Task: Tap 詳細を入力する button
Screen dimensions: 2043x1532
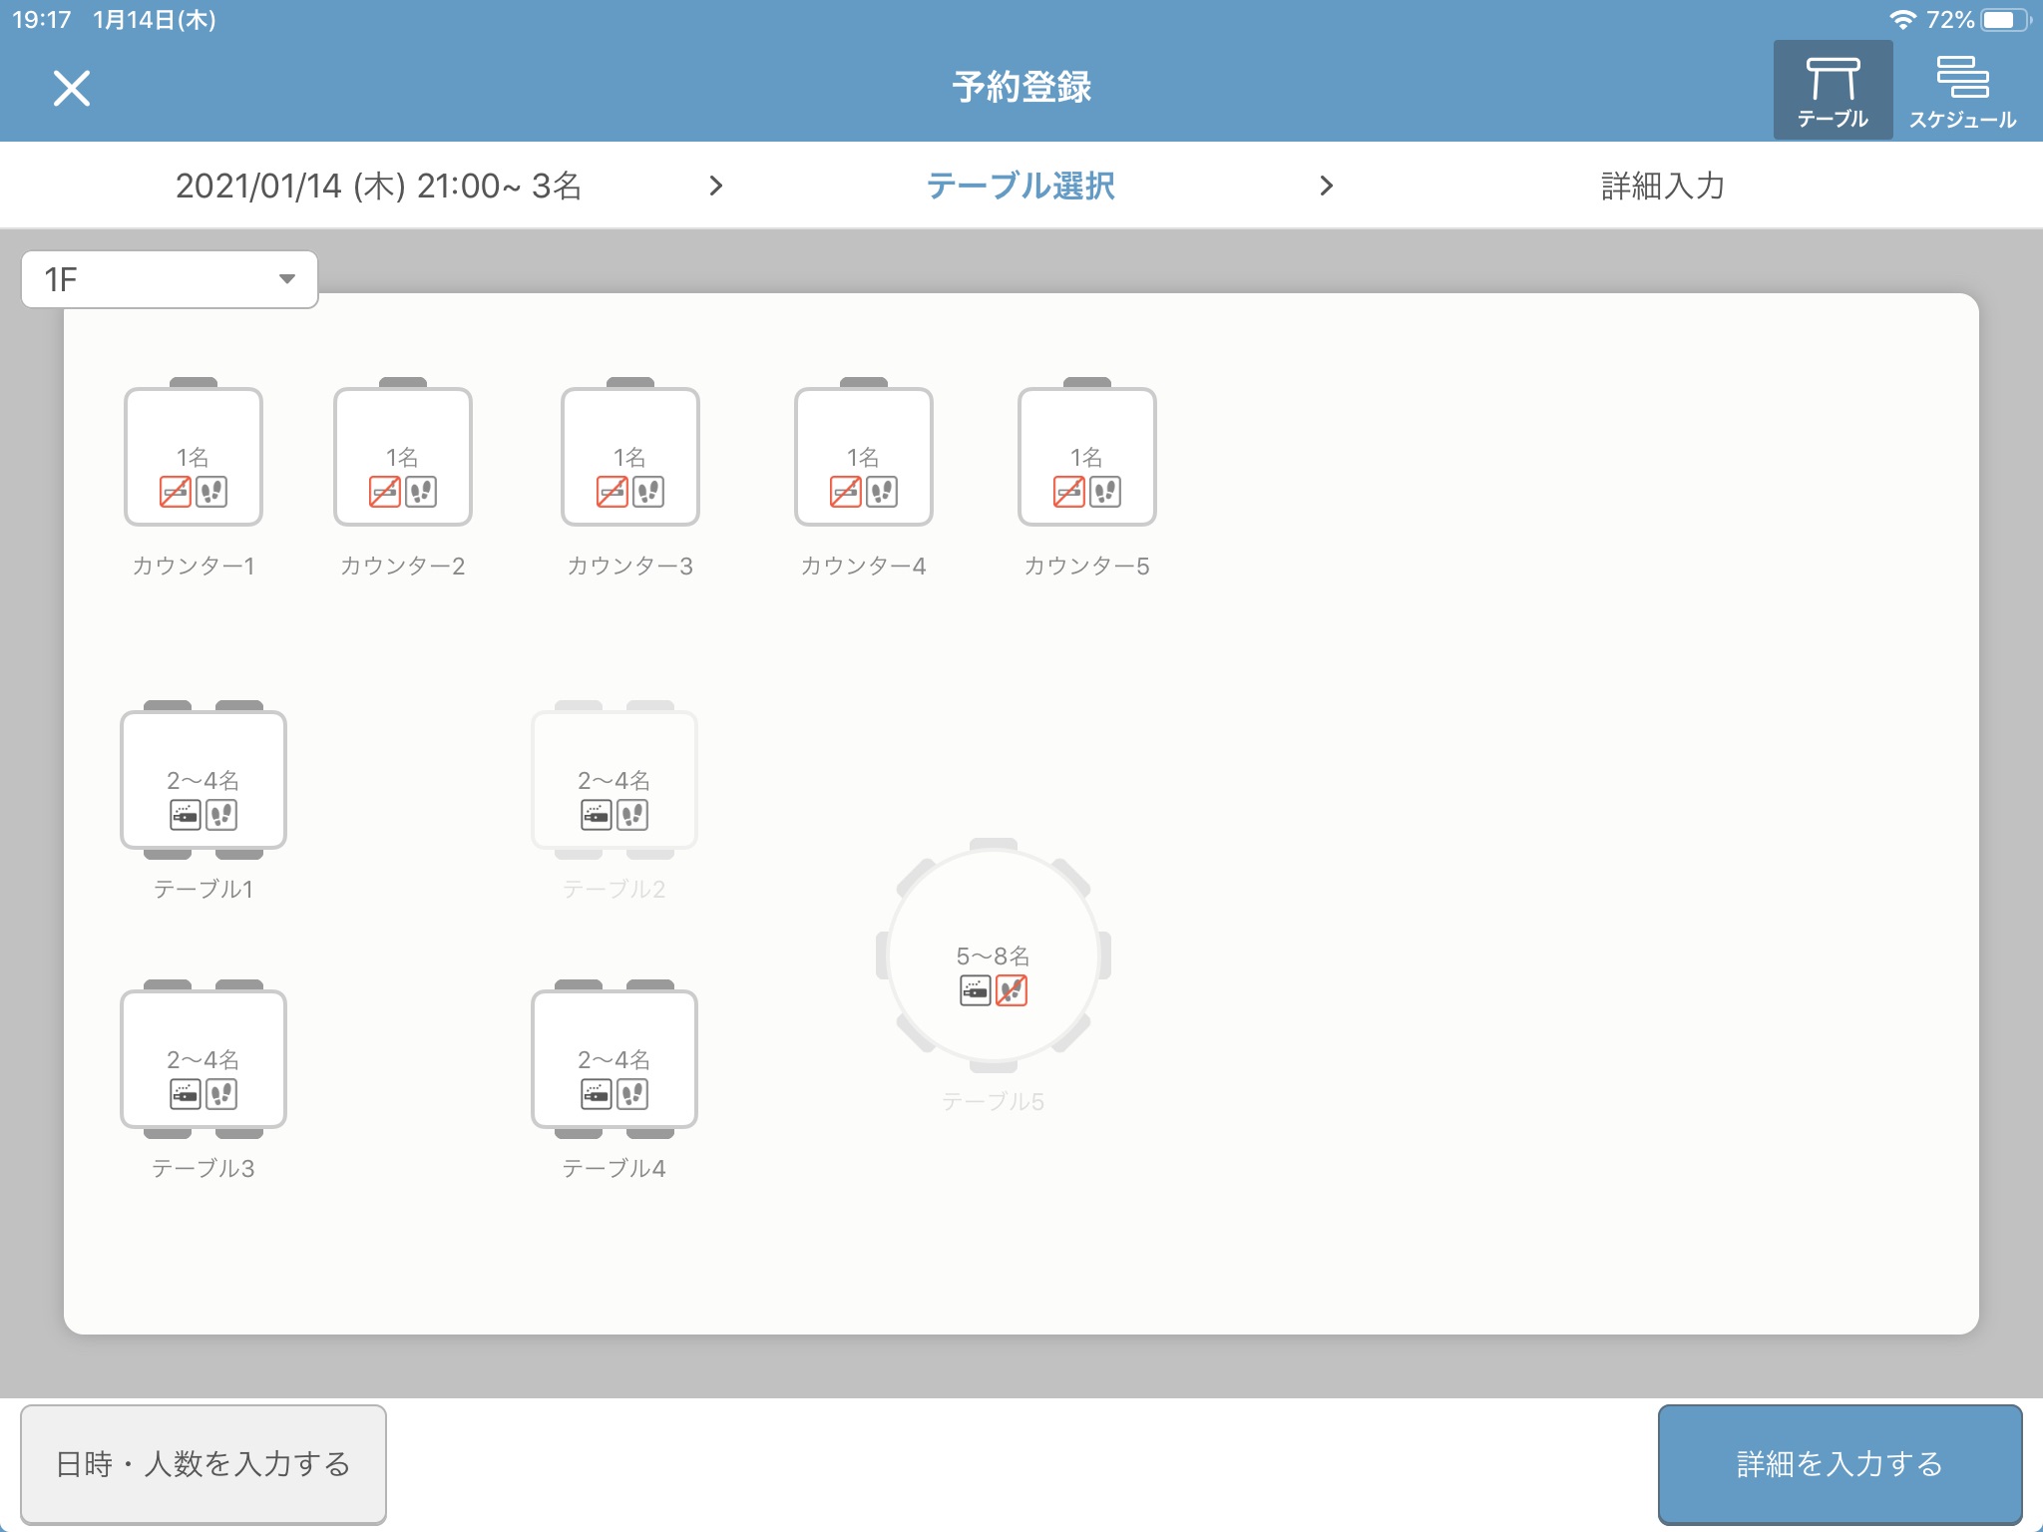Action: click(1839, 1463)
